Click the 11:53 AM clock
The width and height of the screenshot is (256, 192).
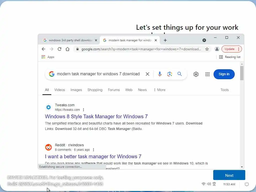229,184
